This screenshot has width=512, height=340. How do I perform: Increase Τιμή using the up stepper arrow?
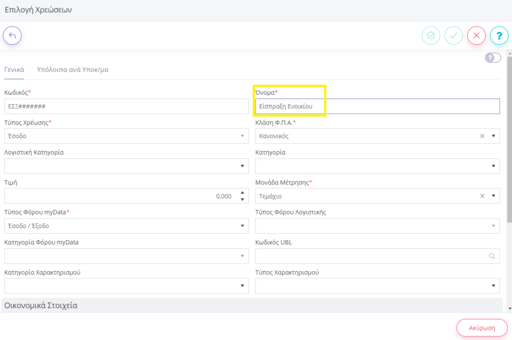(242, 193)
